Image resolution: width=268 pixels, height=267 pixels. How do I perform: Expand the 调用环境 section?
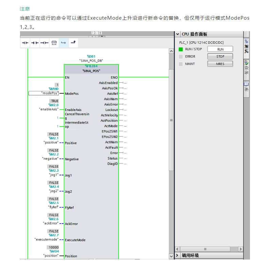click(177, 255)
